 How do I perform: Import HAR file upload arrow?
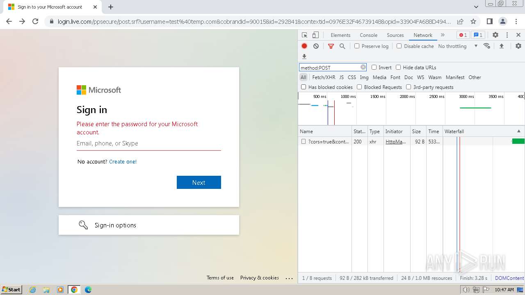(502, 46)
